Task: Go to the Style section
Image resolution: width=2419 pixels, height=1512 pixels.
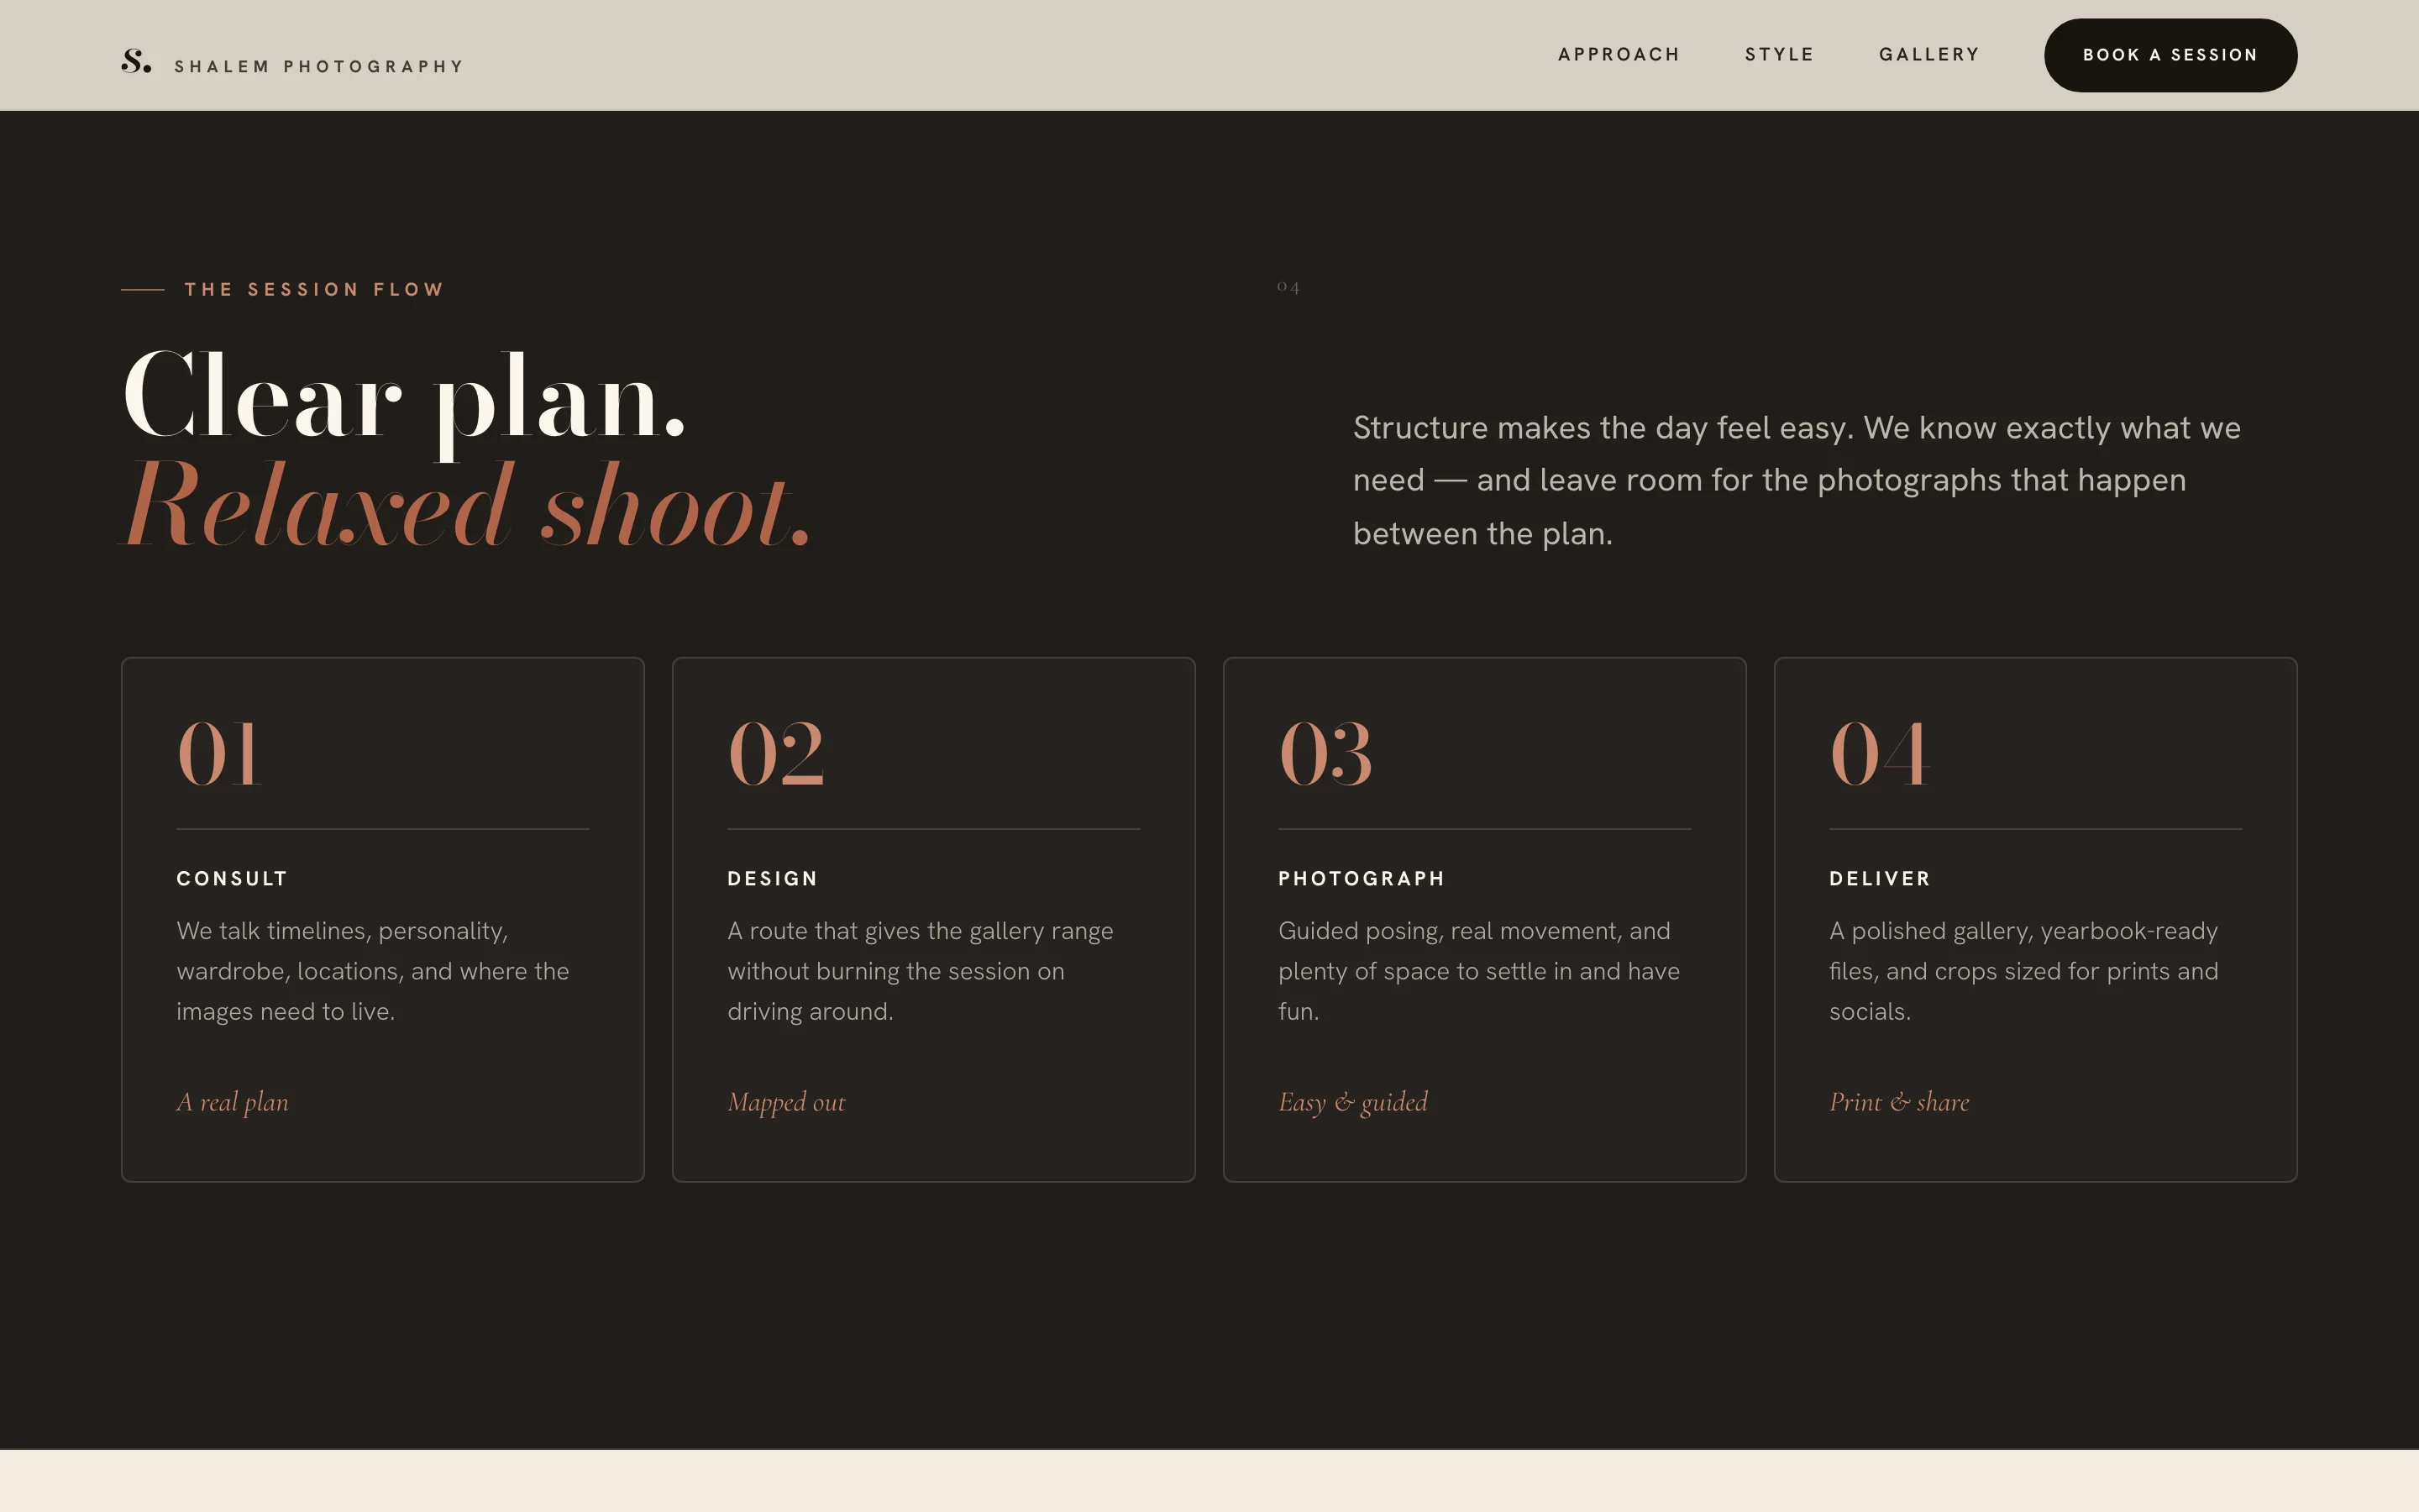Action: pyautogui.click(x=1779, y=55)
